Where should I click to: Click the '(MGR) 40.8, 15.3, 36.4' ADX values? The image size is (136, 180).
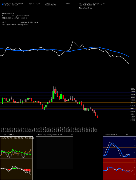pos(29,22)
